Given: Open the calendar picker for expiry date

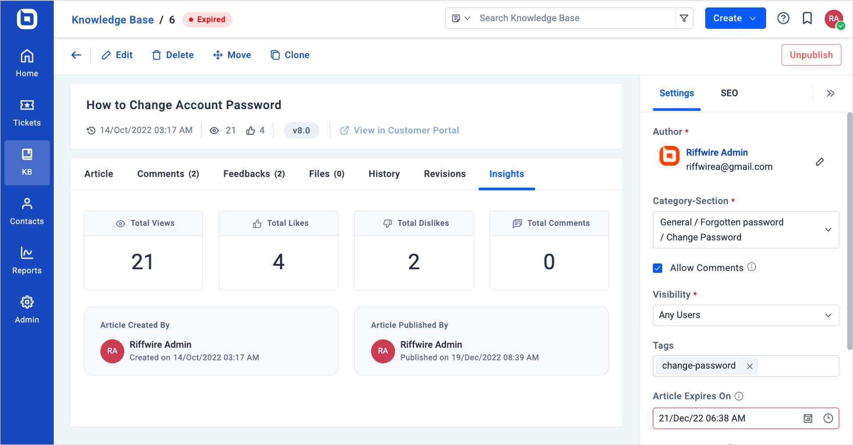Looking at the screenshot, I should pyautogui.click(x=808, y=418).
